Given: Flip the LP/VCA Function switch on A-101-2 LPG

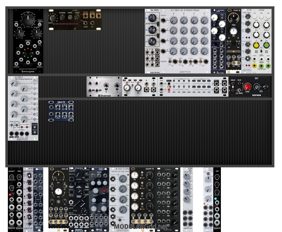Looking at the screenshot, I should pos(120,220).
